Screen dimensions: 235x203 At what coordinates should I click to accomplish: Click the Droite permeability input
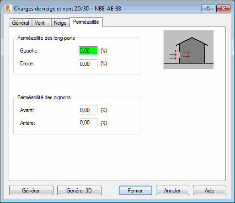tap(88, 64)
